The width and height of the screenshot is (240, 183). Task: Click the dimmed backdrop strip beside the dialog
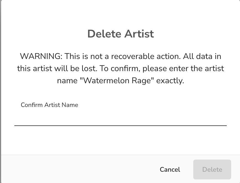tap(1, 91)
